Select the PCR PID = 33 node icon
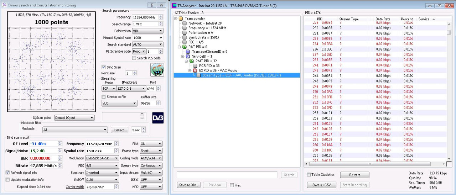The height and width of the screenshot is (195, 456). (x=195, y=66)
